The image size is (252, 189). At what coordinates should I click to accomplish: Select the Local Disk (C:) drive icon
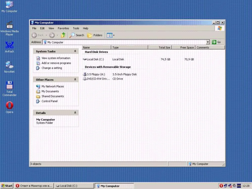[84, 59]
